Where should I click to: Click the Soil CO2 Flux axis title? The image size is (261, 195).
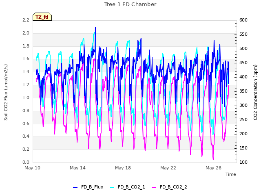(x=6, y=92)
